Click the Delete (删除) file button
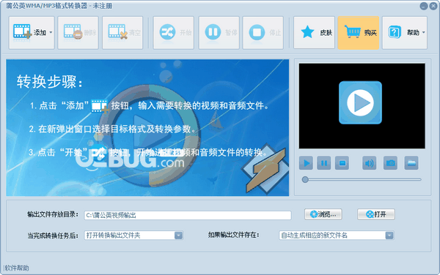This screenshot has height=275, width=440. tap(78, 33)
